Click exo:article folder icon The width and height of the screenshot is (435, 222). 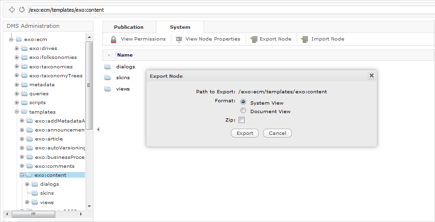(30, 139)
